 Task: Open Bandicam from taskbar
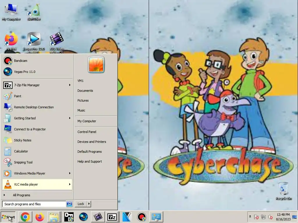(142, 217)
